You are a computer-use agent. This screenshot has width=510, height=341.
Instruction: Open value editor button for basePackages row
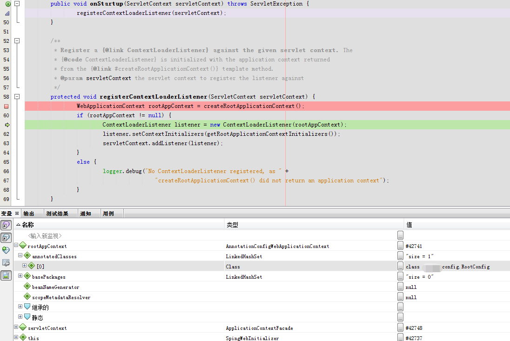click(x=400, y=276)
